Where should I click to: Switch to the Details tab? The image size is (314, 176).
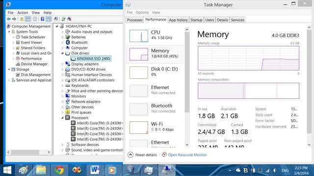(x=222, y=20)
